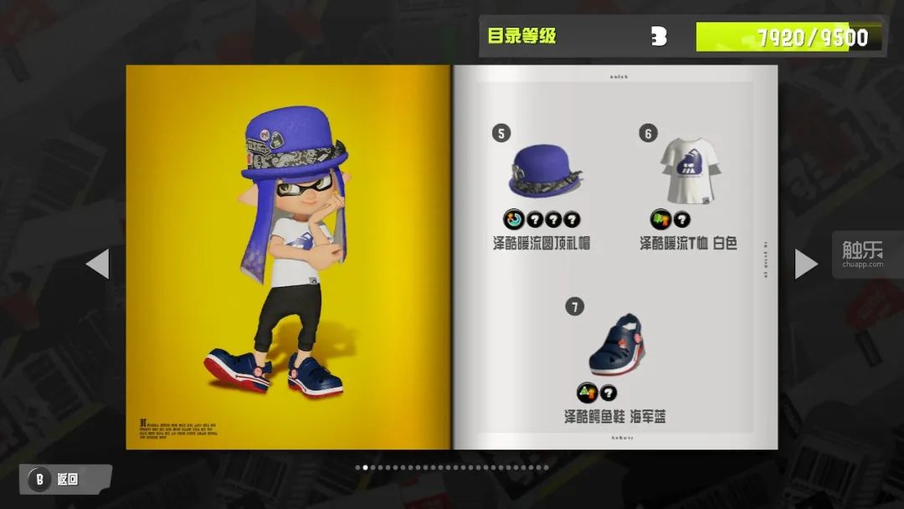
Task: Select the main ability icon under the T-shirt
Action: pos(660,219)
